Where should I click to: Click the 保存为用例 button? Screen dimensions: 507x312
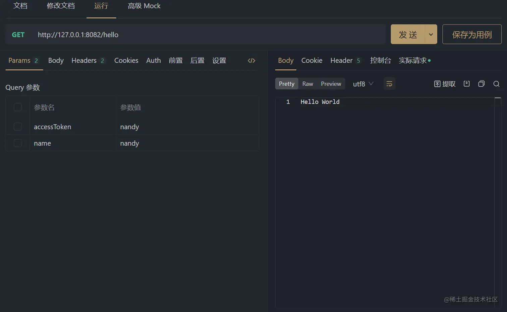(x=472, y=34)
